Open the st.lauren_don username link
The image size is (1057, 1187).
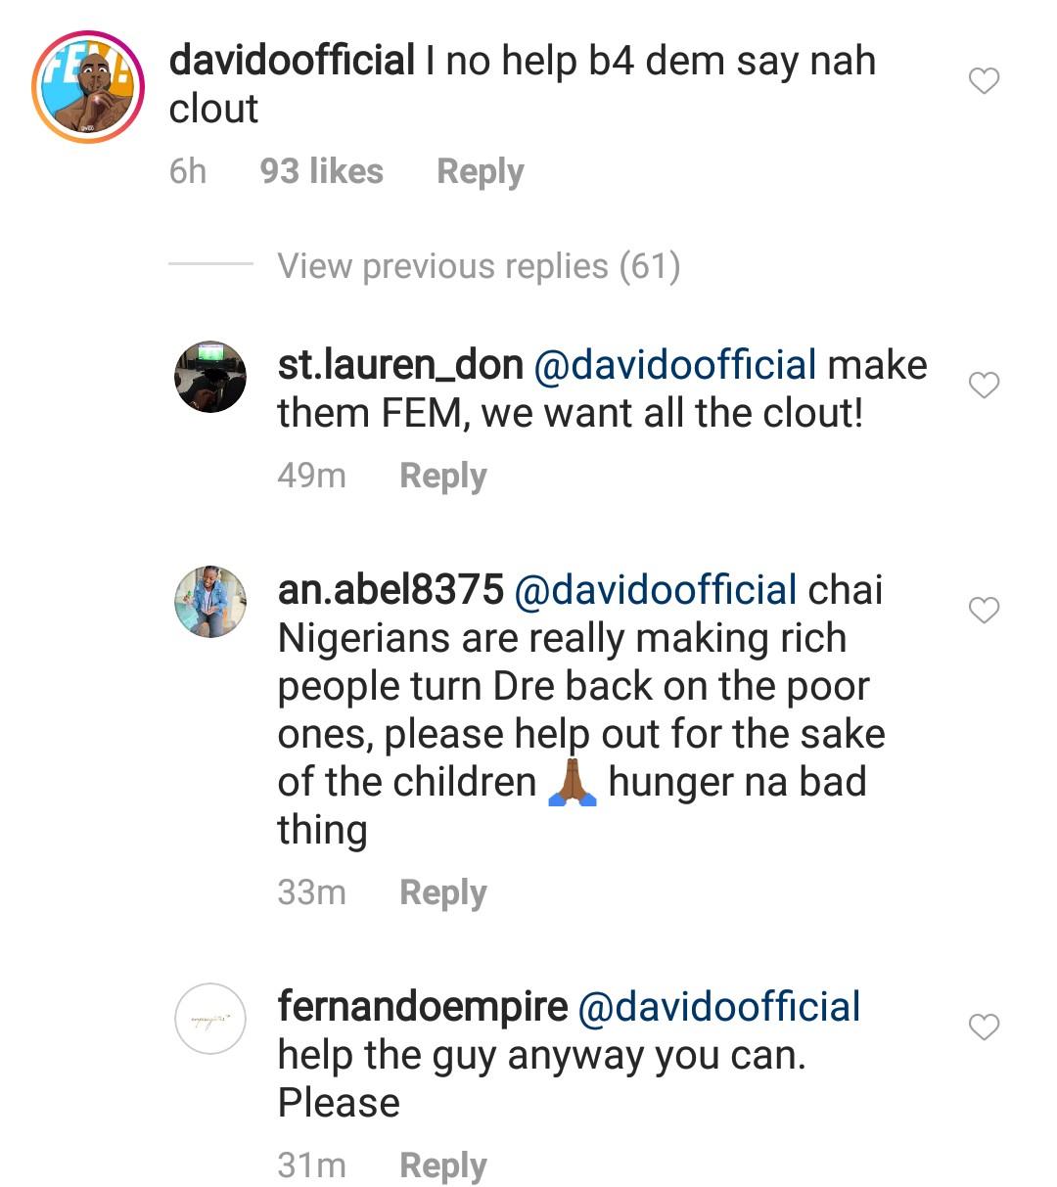click(400, 365)
